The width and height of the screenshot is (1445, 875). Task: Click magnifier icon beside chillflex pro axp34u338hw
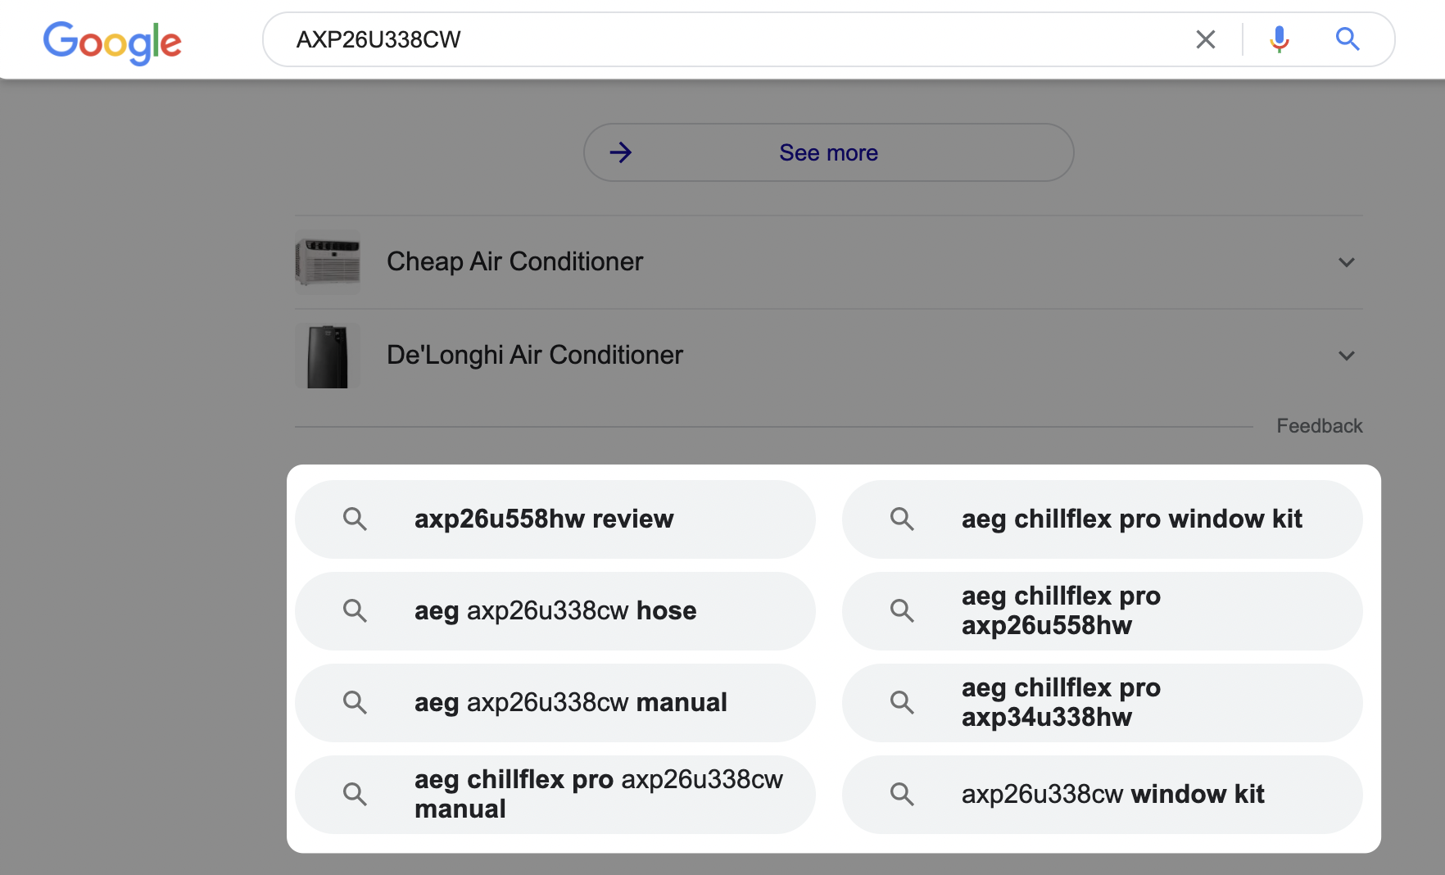pos(902,702)
